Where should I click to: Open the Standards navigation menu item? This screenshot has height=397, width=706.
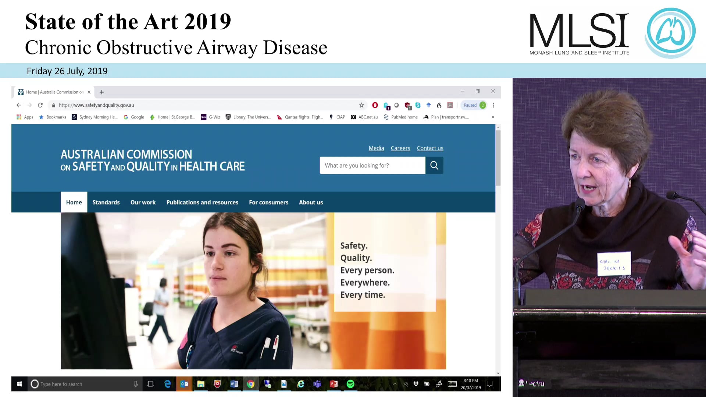[x=106, y=202]
